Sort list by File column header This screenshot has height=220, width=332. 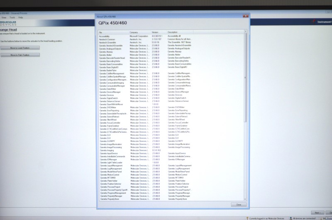coord(113,32)
